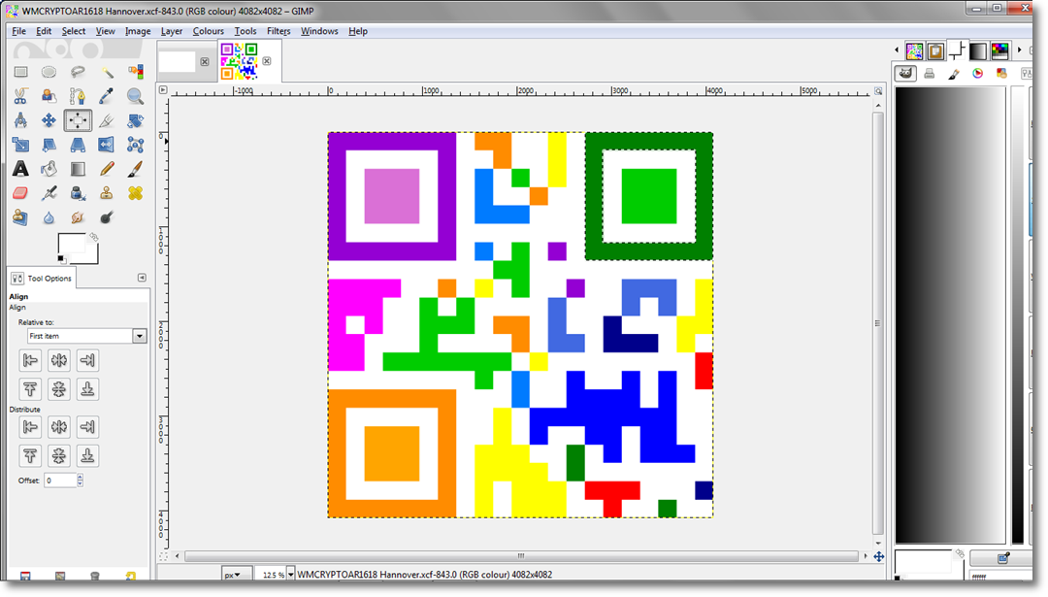Switch to the Gradients tab in right dock
Viewport: 1048px width, 597px height.
978,50
